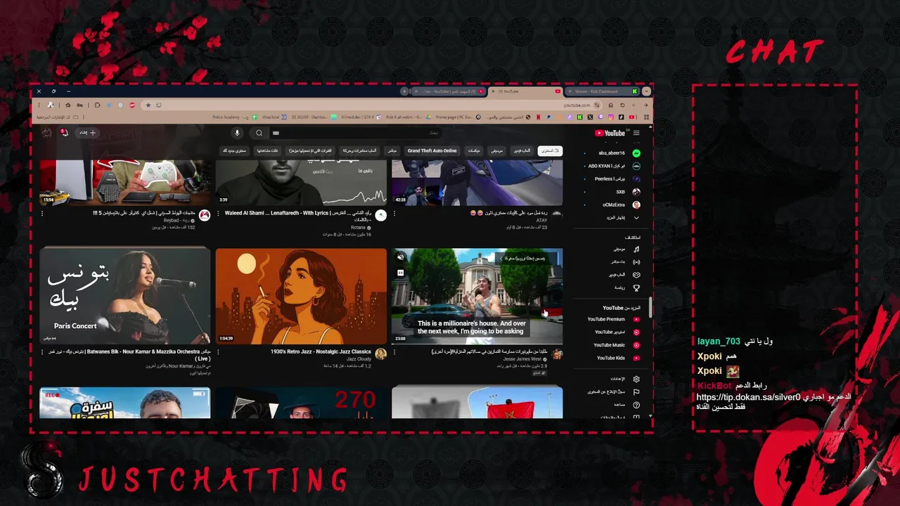Image resolution: width=900 pixels, height=506 pixels.
Task: Bookmark the page with the star icon
Action: pos(148,105)
